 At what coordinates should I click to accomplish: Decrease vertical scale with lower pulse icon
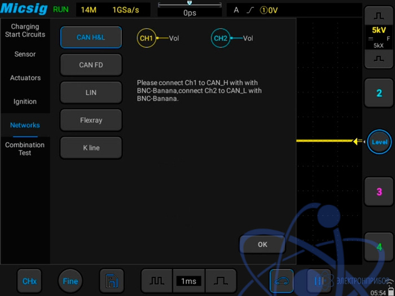click(x=378, y=58)
